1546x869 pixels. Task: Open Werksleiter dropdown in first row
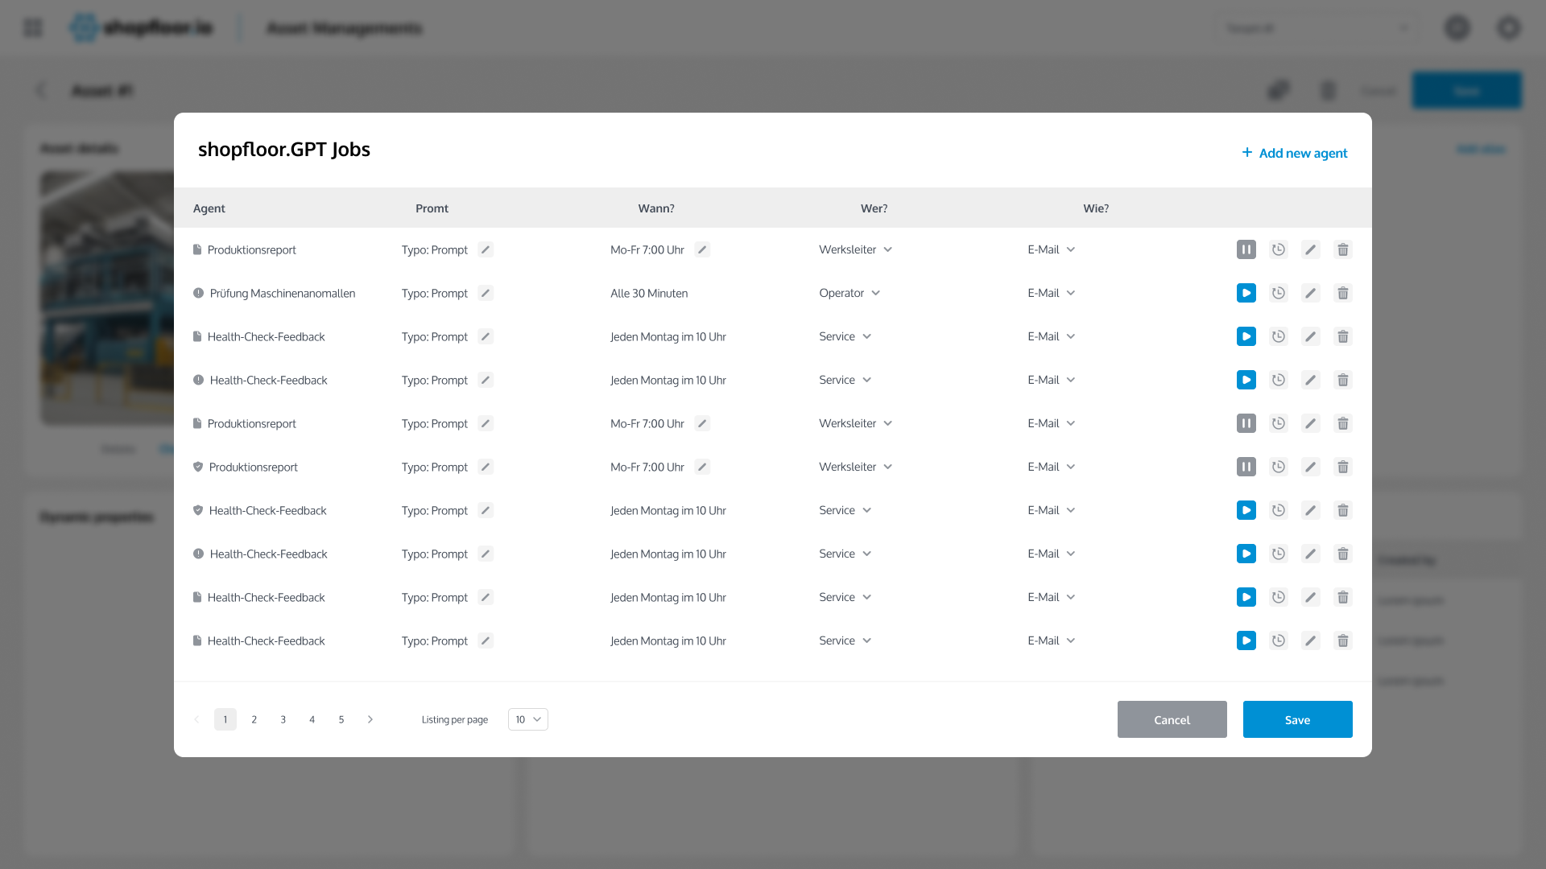(x=856, y=249)
